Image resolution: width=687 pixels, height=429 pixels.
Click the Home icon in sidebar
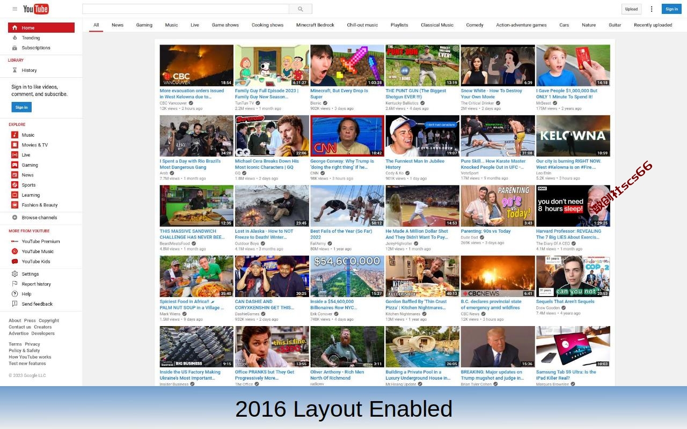point(15,28)
